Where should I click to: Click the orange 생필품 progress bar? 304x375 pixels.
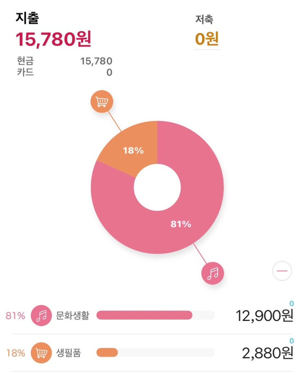107,352
